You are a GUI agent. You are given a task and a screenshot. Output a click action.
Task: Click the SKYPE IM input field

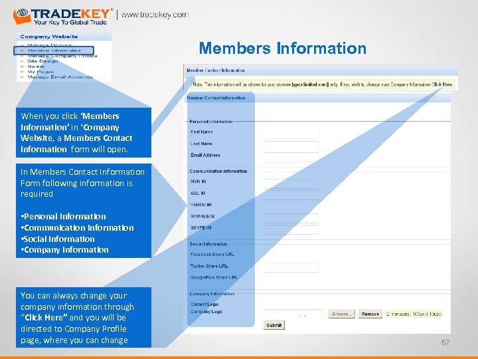pos(291,229)
